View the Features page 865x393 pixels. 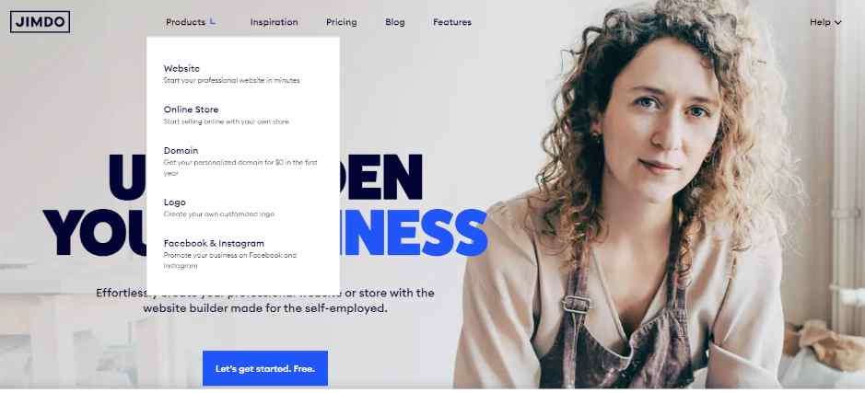tap(452, 22)
